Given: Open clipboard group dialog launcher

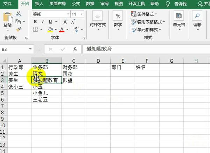Looking at the screenshot, I should (x=26, y=38).
